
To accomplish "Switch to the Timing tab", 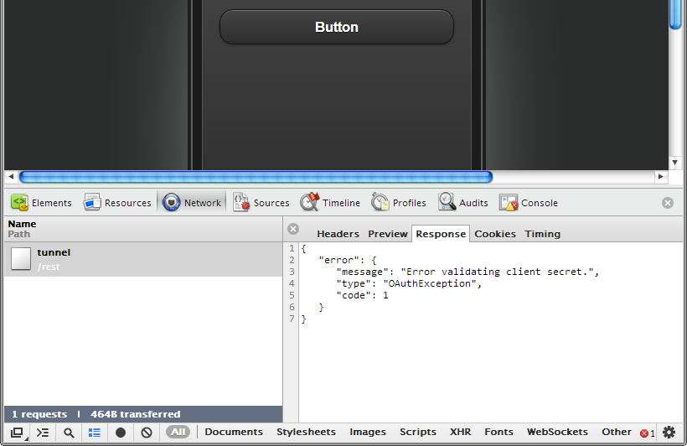I will 542,234.
